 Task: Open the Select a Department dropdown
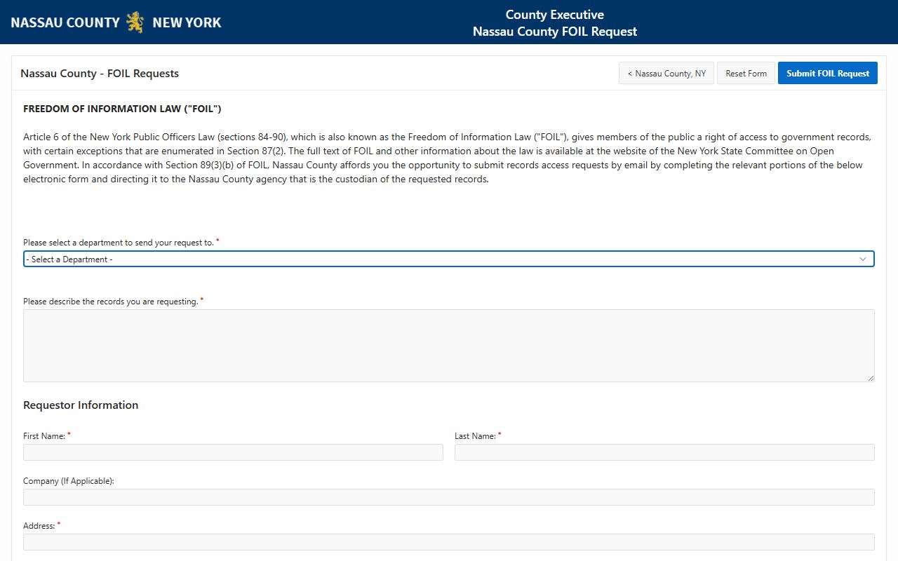click(x=449, y=259)
